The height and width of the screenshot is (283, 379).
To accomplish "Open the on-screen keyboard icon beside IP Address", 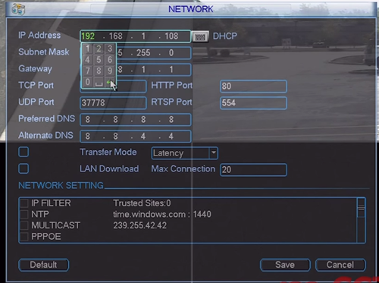I will click(x=200, y=36).
